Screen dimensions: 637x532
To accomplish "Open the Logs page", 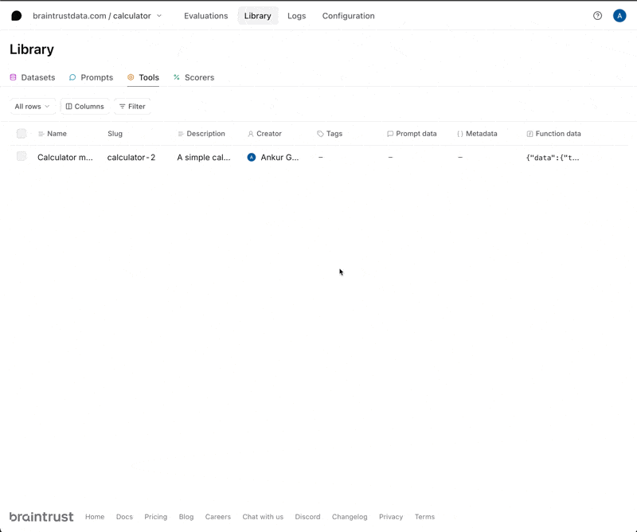I will click(296, 16).
